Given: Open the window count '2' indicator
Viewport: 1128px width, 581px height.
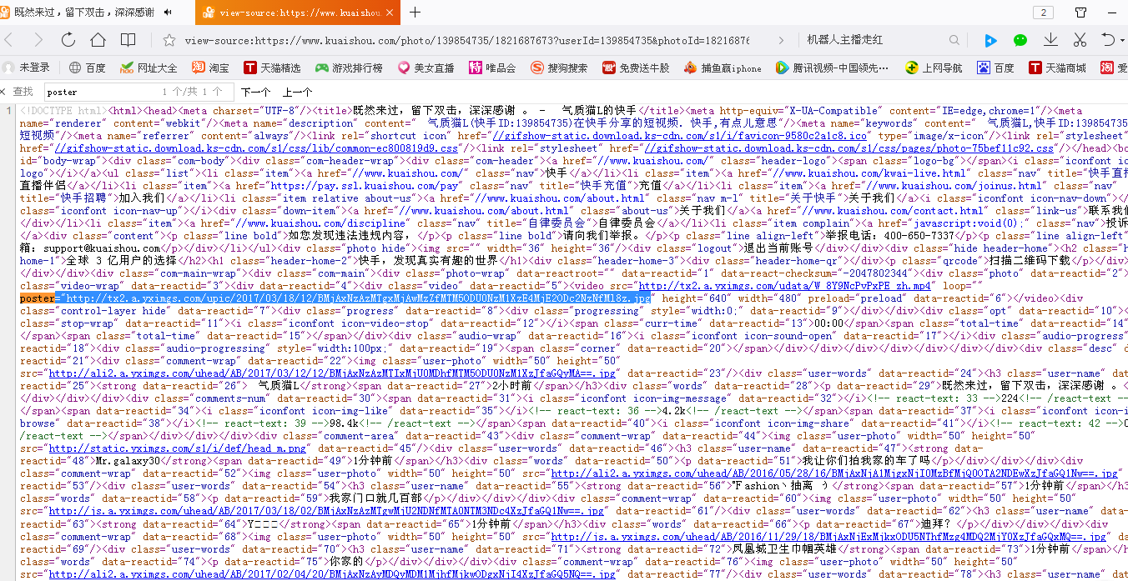Looking at the screenshot, I should [1043, 13].
